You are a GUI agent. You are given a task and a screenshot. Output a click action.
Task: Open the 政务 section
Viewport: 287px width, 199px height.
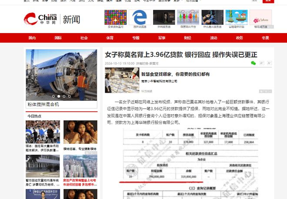tap(240, 38)
